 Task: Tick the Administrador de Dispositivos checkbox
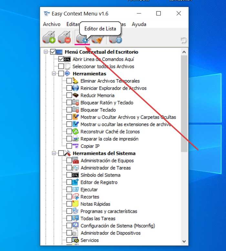(69, 233)
